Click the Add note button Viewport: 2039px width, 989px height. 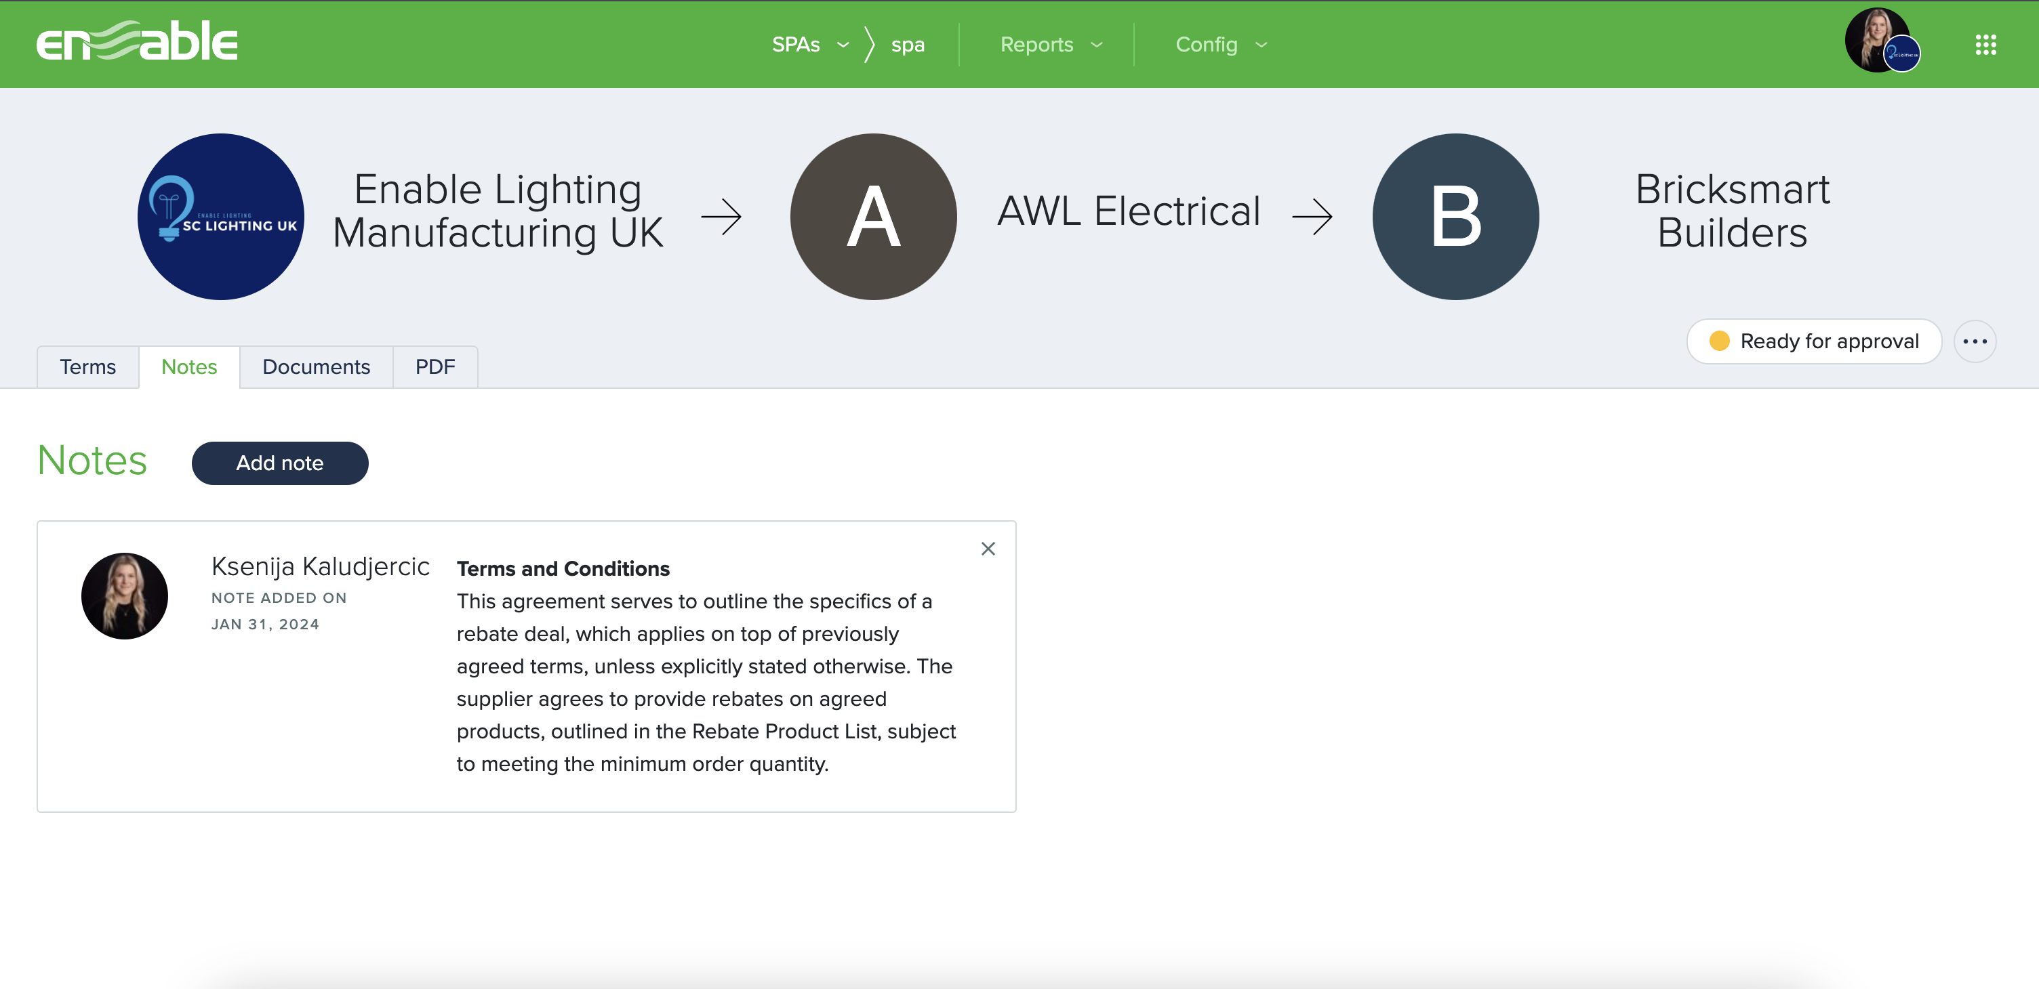(279, 463)
